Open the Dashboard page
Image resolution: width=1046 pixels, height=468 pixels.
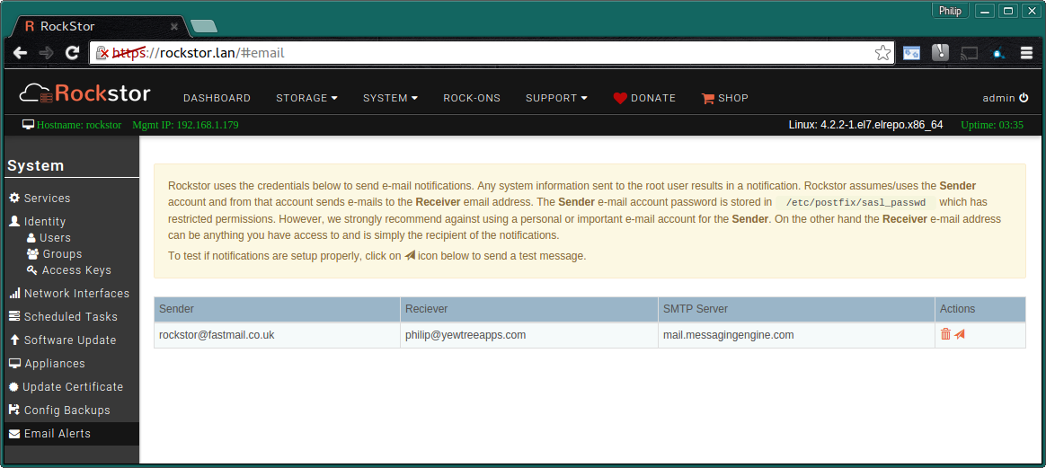pyautogui.click(x=217, y=98)
